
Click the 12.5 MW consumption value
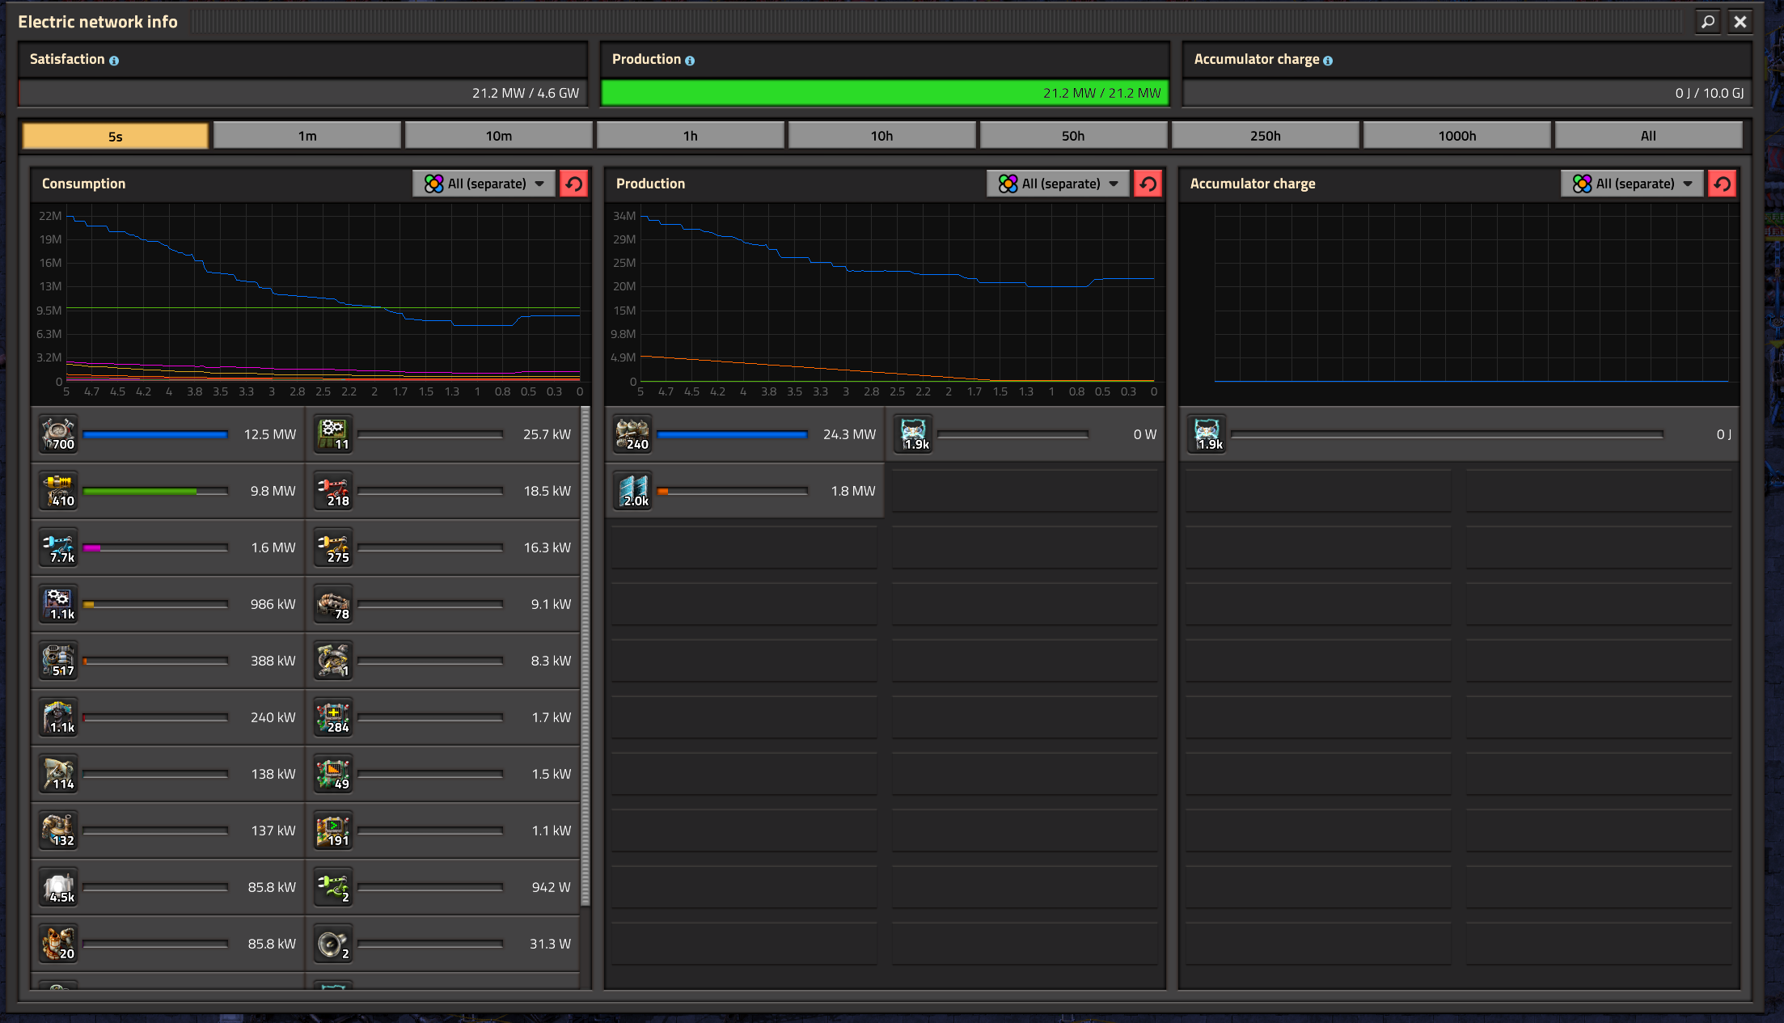pos(270,434)
